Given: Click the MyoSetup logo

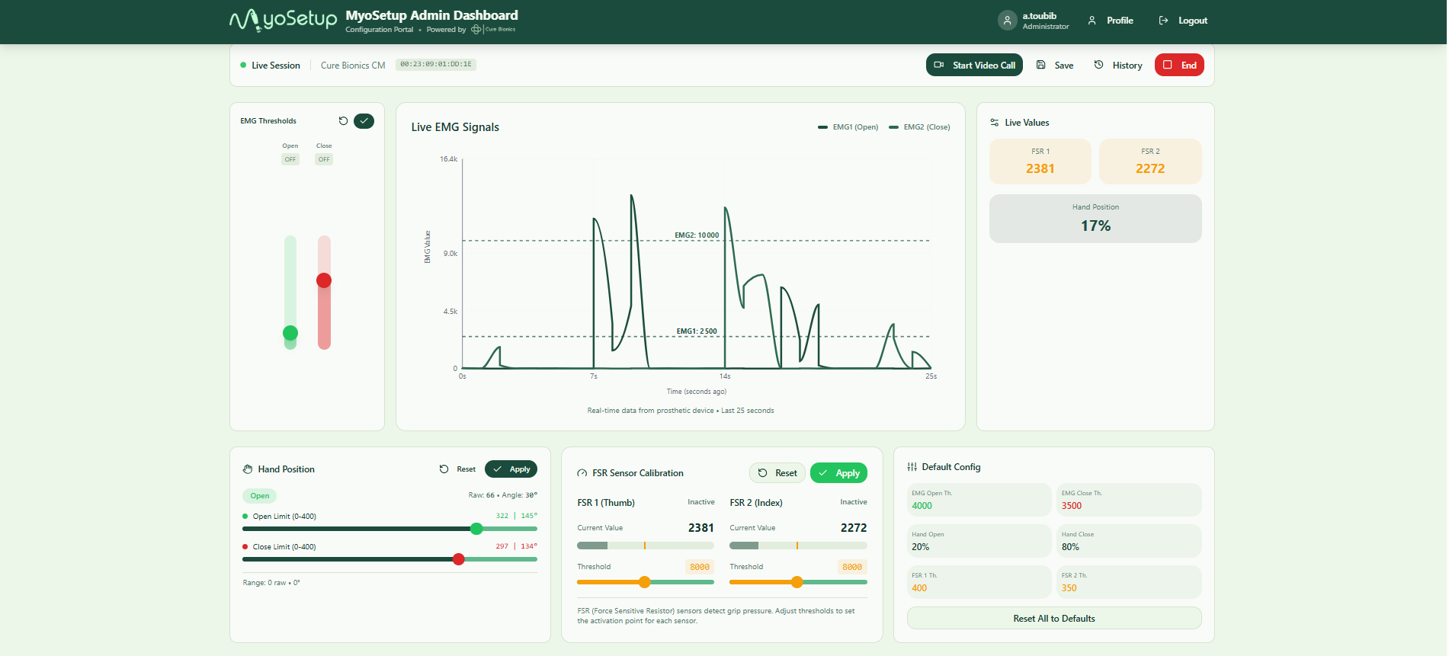Looking at the screenshot, I should click(x=283, y=20).
